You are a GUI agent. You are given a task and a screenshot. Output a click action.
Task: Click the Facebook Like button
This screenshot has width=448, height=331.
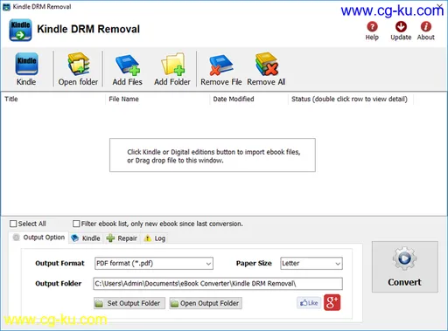309,303
